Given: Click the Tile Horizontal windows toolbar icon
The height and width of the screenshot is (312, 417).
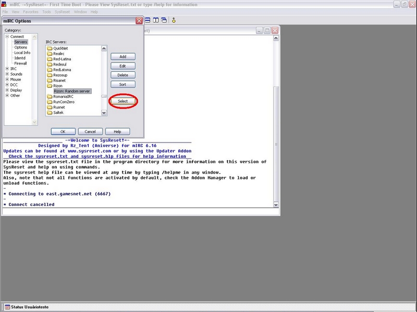Looking at the screenshot, I should click(x=148, y=20).
